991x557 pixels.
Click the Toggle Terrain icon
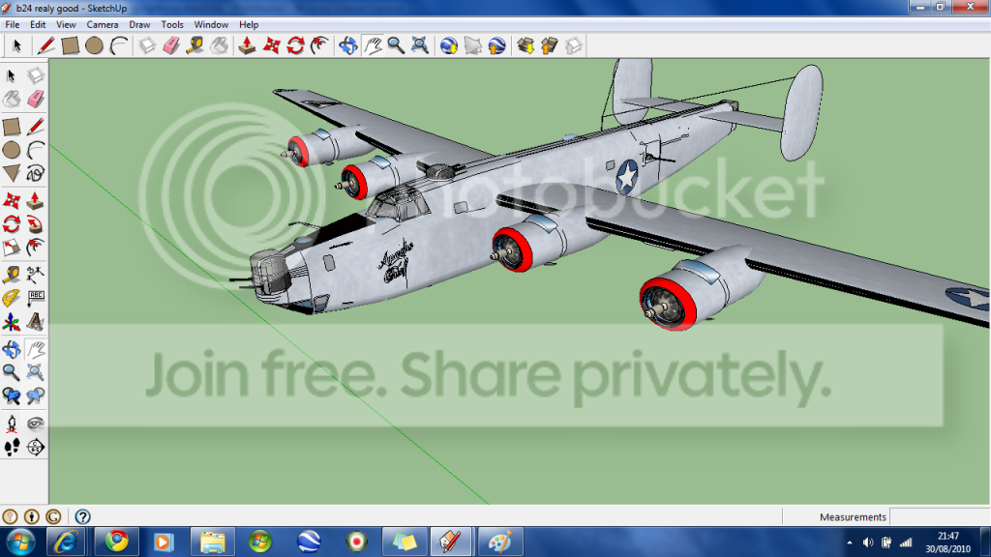click(x=472, y=45)
